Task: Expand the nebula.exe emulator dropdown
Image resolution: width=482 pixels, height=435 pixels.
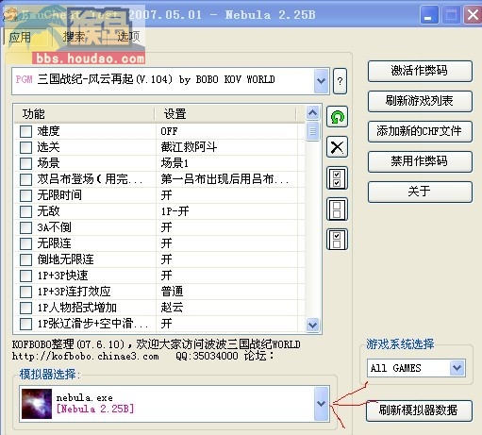Action: (x=321, y=404)
